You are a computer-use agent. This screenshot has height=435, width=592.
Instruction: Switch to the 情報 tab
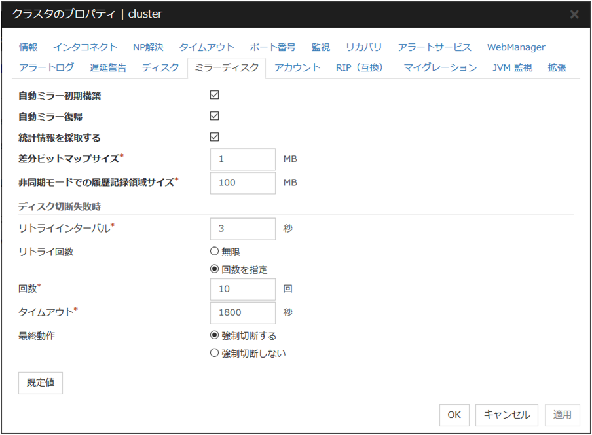pos(28,47)
